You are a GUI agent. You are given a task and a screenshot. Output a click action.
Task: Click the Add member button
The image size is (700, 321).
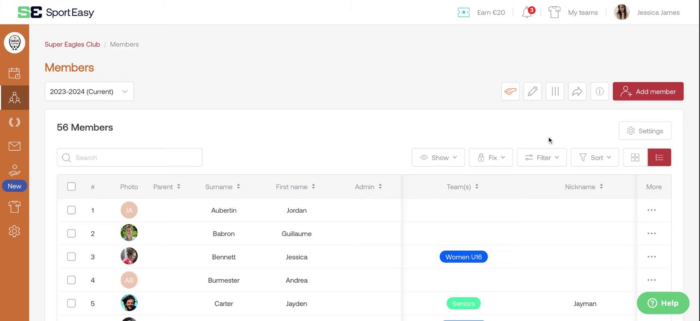(x=648, y=91)
